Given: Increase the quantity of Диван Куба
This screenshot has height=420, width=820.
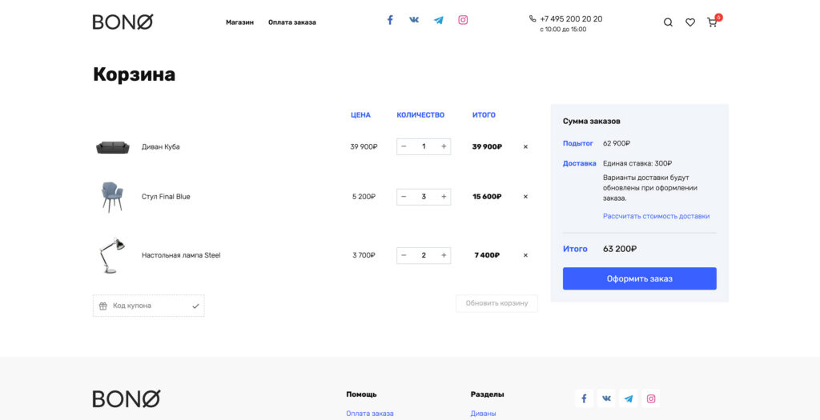Looking at the screenshot, I should (444, 146).
